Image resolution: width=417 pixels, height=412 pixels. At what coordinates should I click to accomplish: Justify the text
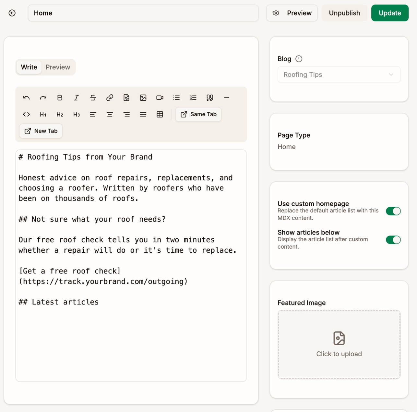[x=143, y=114]
